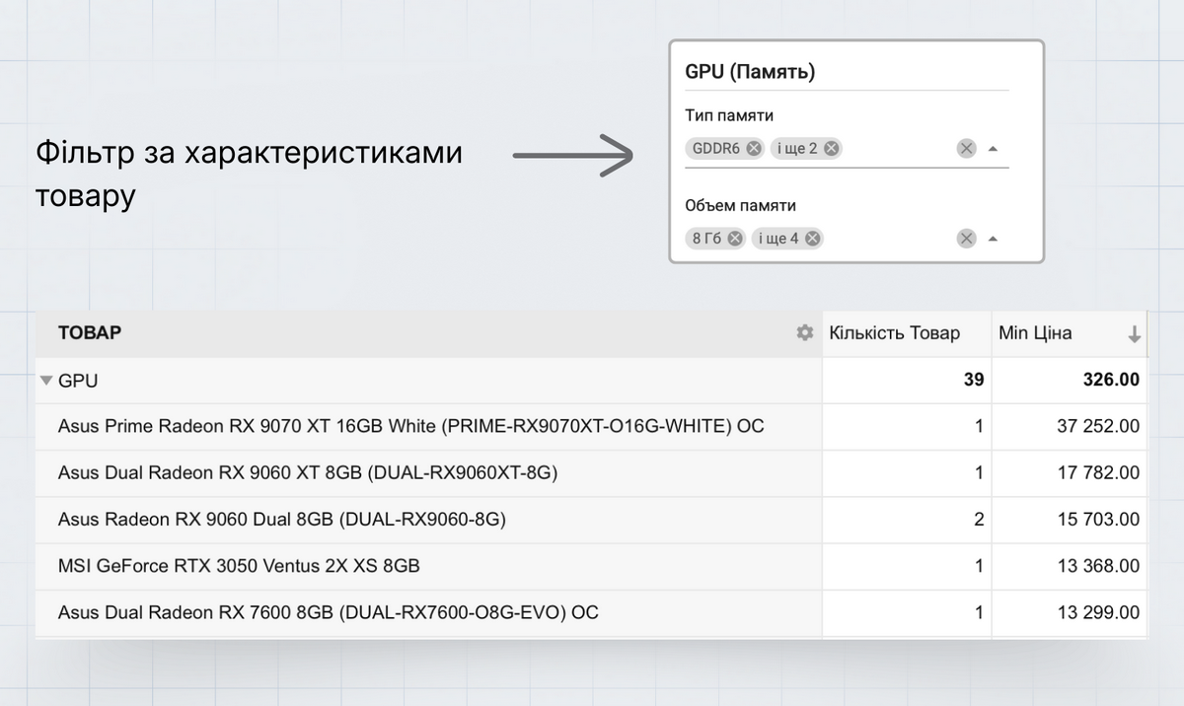Remove the GDDR6 filter chip
1184x706 pixels.
point(754,148)
